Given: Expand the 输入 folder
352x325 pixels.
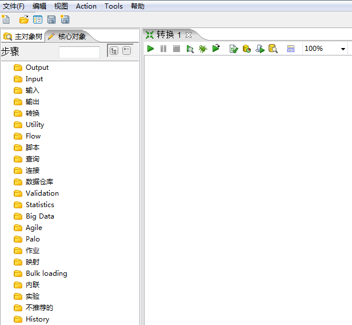Looking at the screenshot, I should [26, 90].
